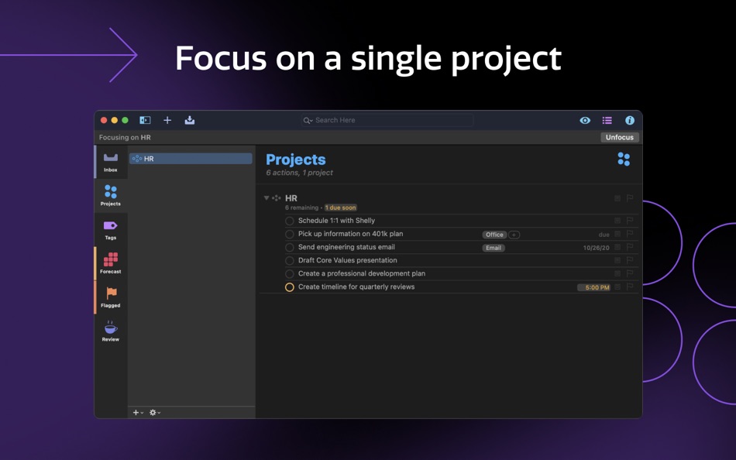
Task: Add a new item with the plus icon
Action: point(167,120)
